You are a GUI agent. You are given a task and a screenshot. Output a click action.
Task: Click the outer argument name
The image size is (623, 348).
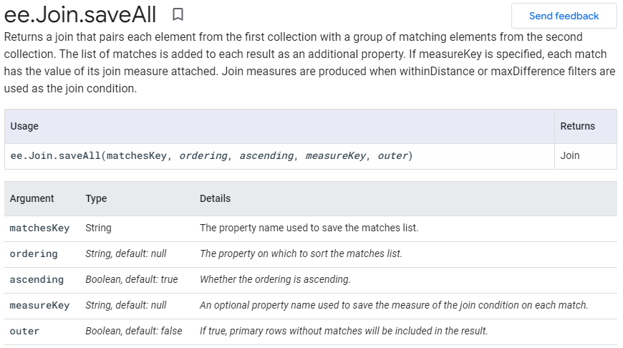coord(24,331)
